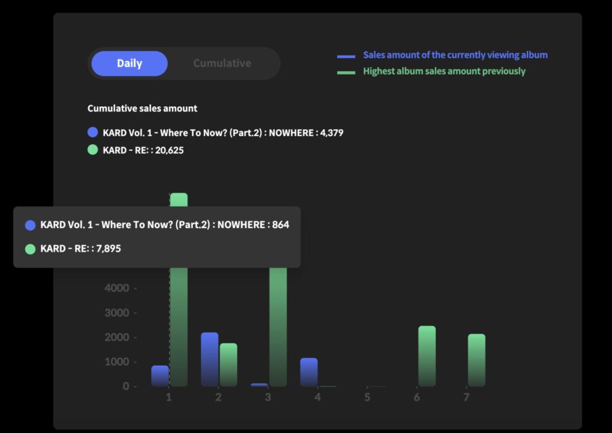This screenshot has height=433, width=612.
Task: Click x-axis label 6
Action: point(417,397)
